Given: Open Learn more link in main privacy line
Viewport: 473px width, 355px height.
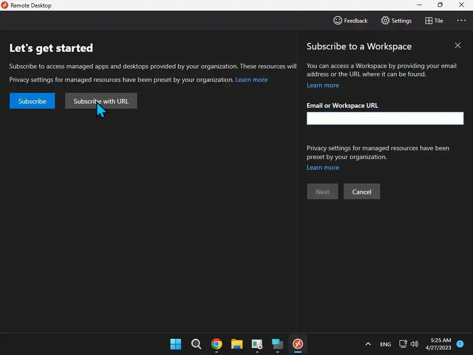Looking at the screenshot, I should (x=251, y=80).
